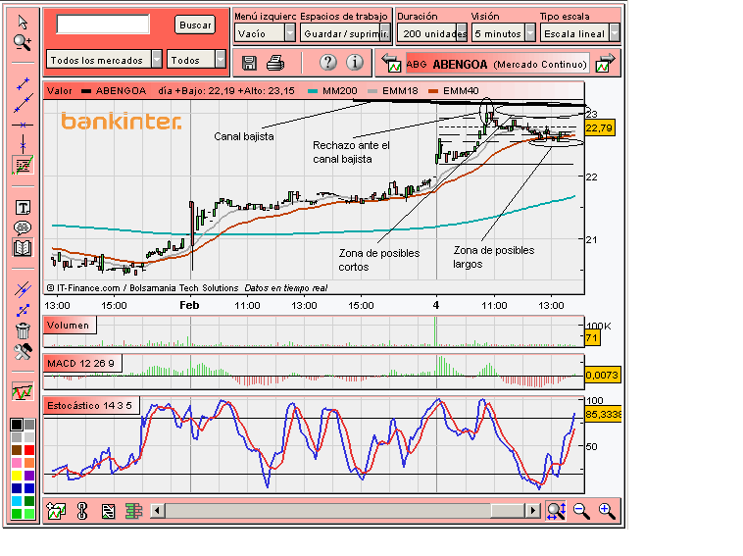Go to next security with right arrow icon
Image resolution: width=743 pixels, height=556 pixels.
pos(605,63)
